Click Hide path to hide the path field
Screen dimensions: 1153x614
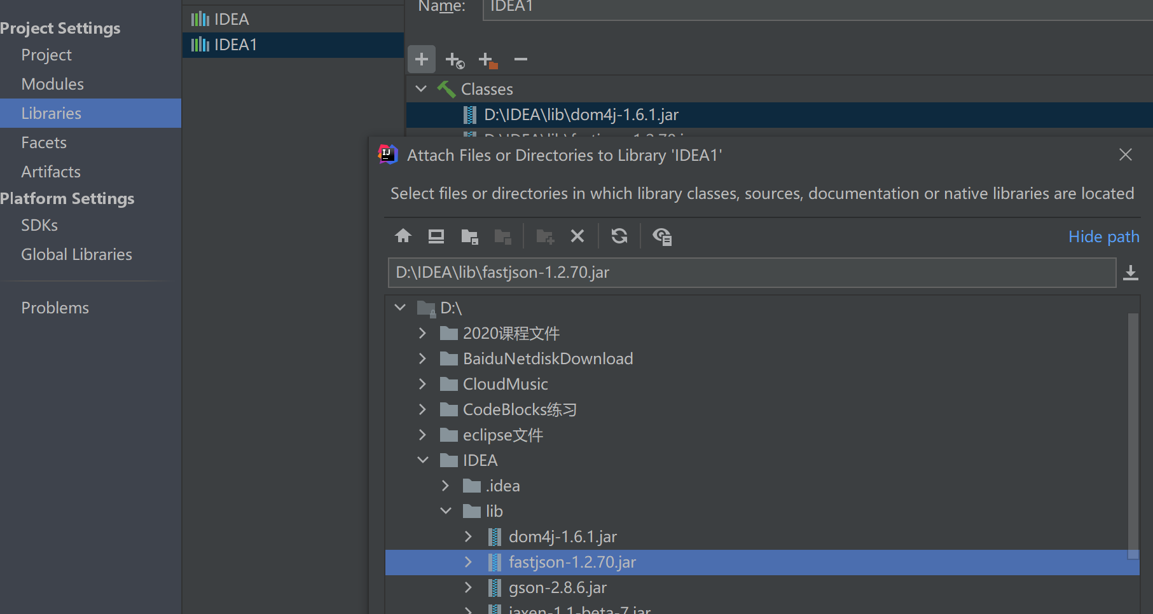coord(1103,236)
